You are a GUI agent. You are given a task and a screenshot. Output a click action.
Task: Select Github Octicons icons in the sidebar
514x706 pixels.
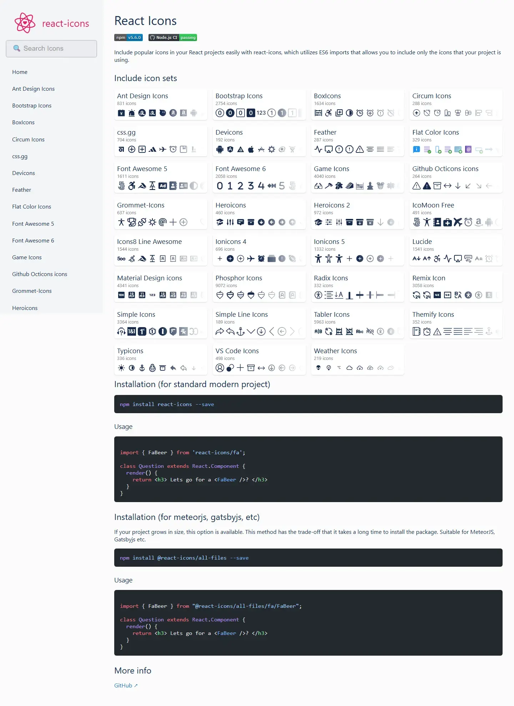[40, 274]
